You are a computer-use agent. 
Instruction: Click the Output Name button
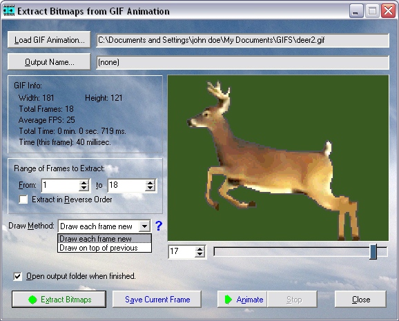click(x=49, y=62)
